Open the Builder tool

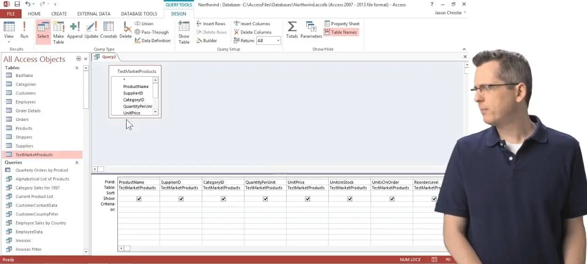(x=207, y=40)
